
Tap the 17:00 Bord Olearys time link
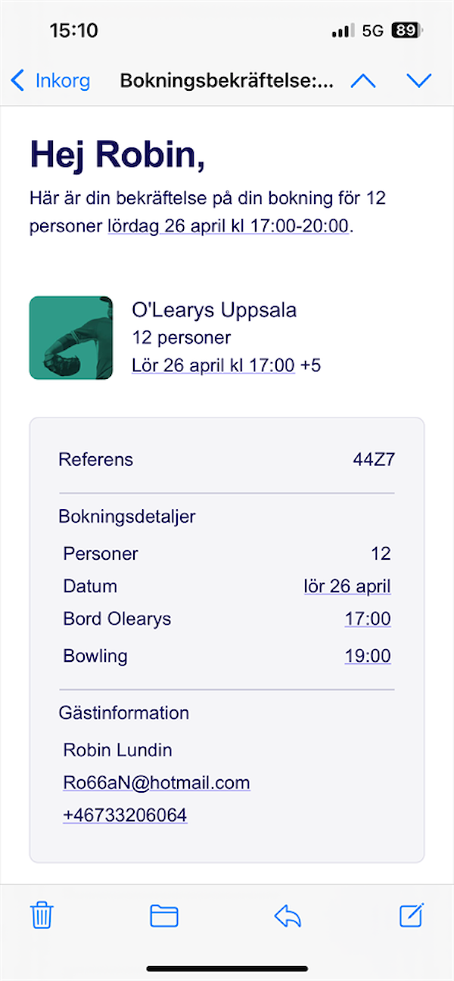tap(368, 619)
